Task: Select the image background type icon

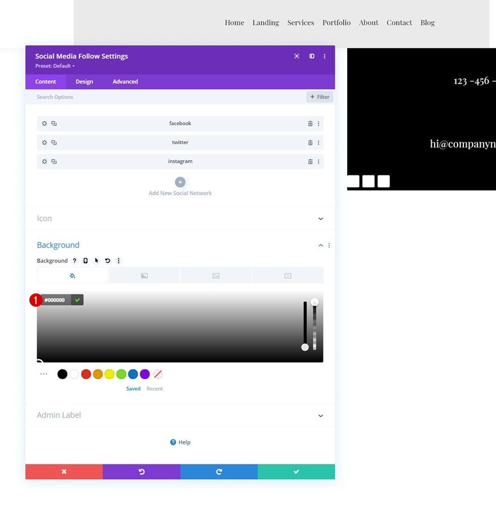Action: [x=216, y=275]
